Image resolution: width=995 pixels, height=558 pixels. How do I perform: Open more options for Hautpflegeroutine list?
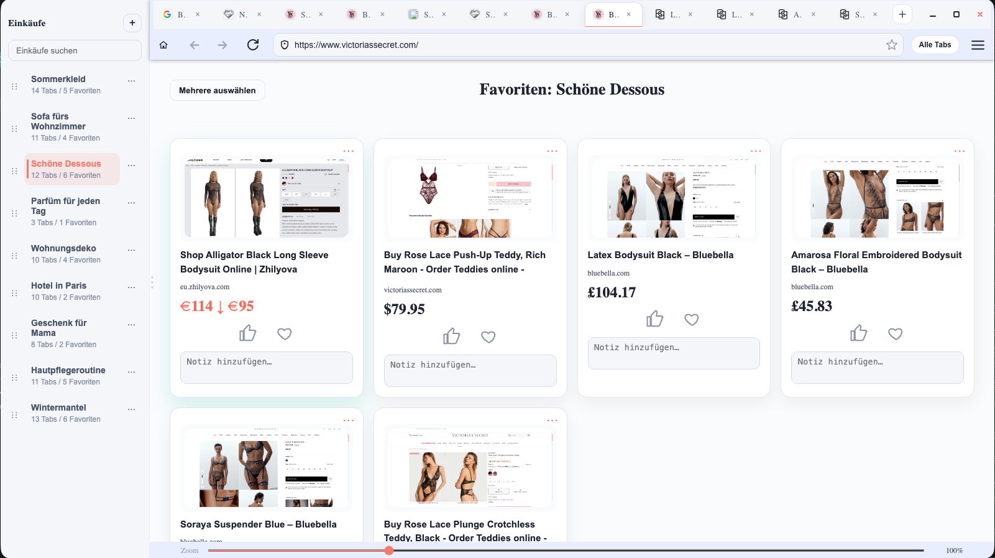pos(131,371)
